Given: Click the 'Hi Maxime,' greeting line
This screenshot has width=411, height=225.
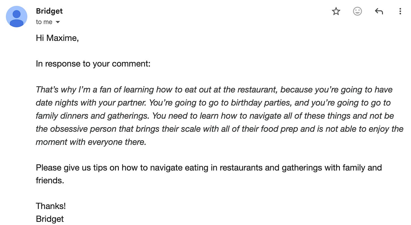Looking at the screenshot, I should tap(57, 38).
